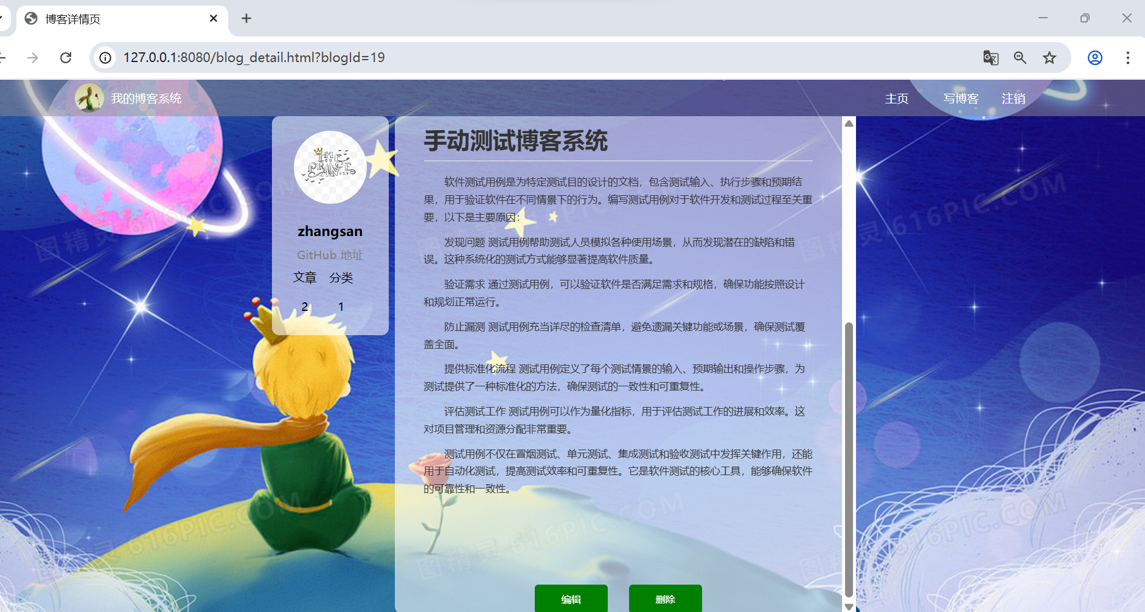Open the Chrome profile icon
Screen dimensions: 1145x612
click(x=1095, y=58)
